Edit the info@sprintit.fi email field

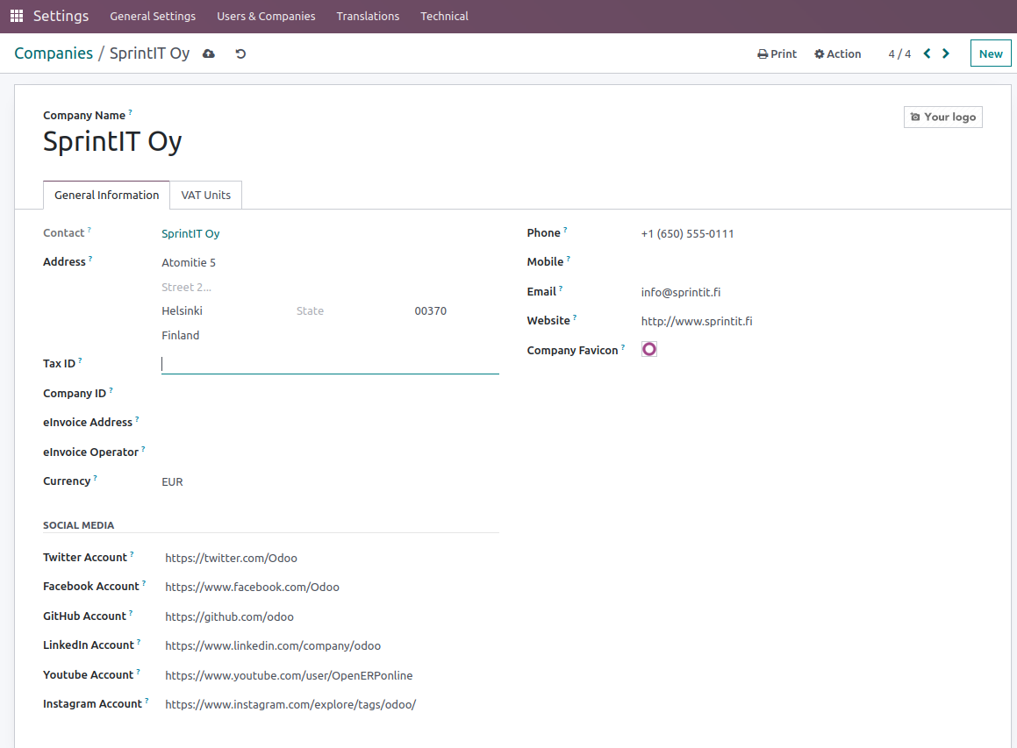click(x=812, y=292)
